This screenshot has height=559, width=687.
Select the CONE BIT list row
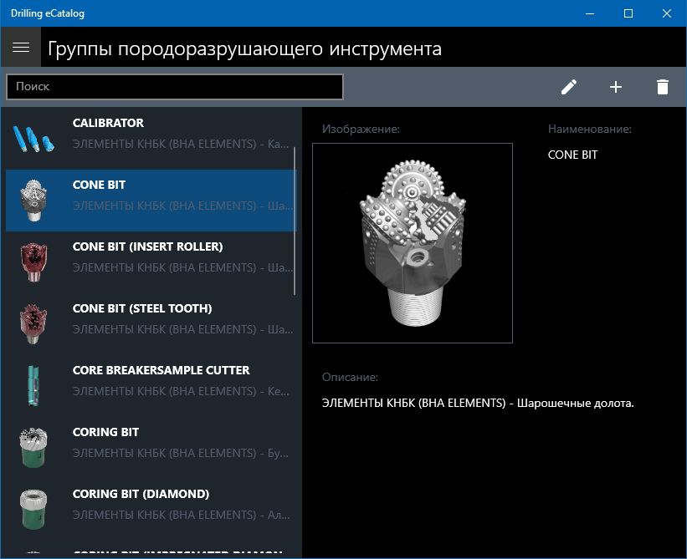pyautogui.click(x=151, y=201)
